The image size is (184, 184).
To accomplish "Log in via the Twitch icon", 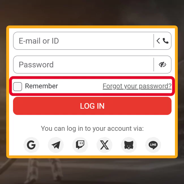I will (x=80, y=145).
